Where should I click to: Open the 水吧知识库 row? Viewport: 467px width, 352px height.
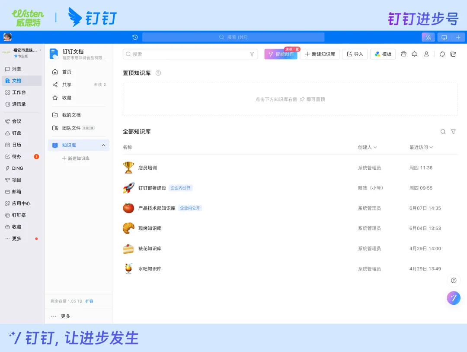click(291, 268)
